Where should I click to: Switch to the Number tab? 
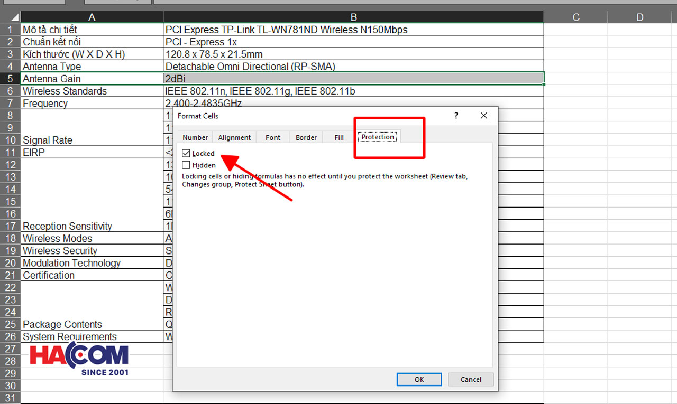tap(195, 137)
